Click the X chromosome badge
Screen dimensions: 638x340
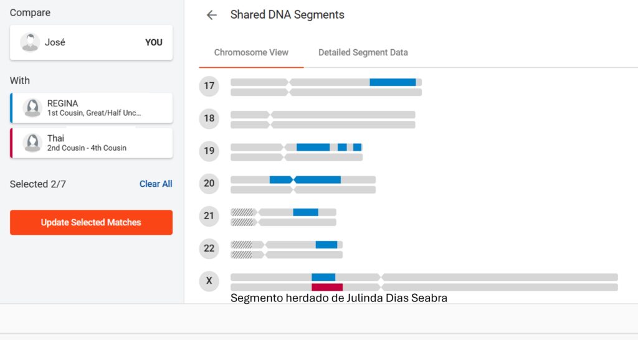point(209,281)
